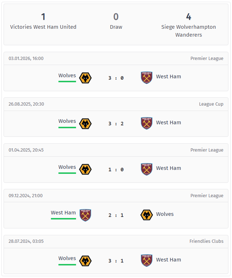Click West Ham crest in the 03.01.2026 match

pyautogui.click(x=147, y=78)
